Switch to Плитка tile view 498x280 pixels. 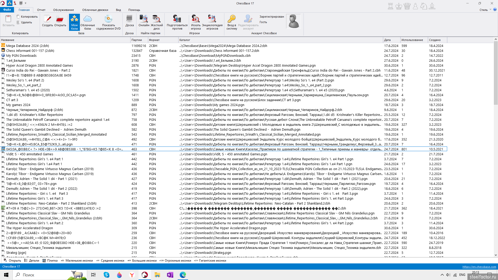coord(50,261)
